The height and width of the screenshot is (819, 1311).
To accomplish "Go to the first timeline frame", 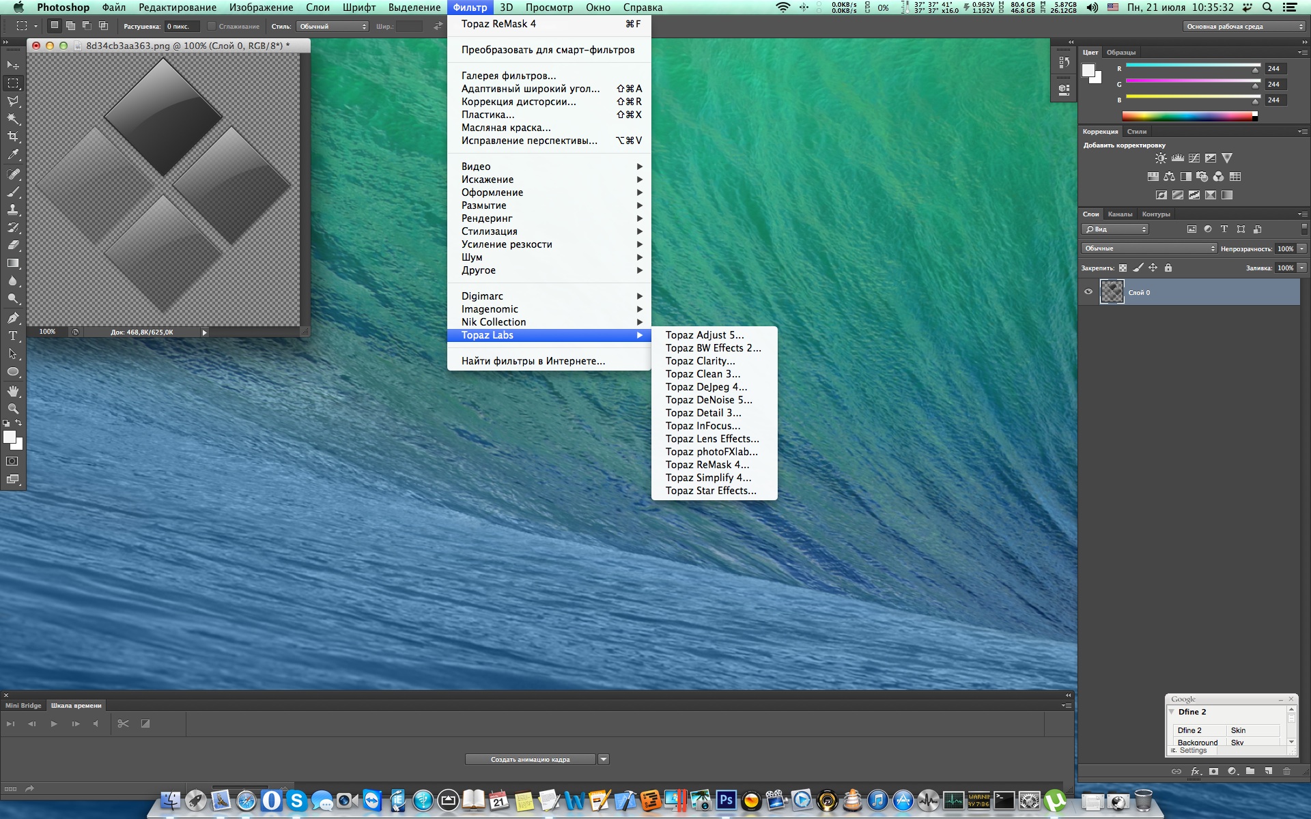I will pos(10,723).
